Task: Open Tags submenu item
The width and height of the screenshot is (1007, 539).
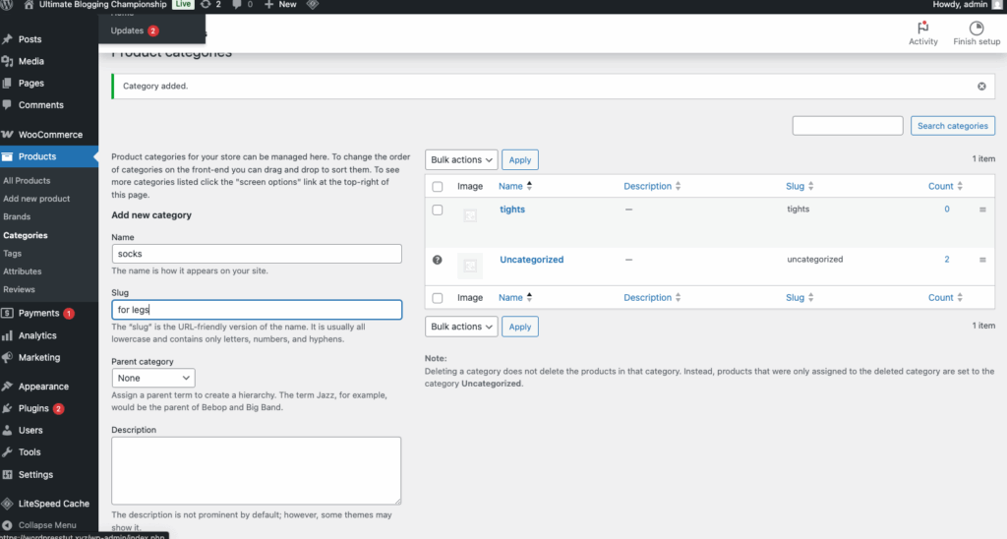Action: (x=12, y=253)
